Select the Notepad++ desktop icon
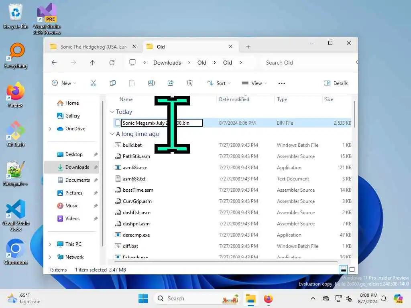 16,173
